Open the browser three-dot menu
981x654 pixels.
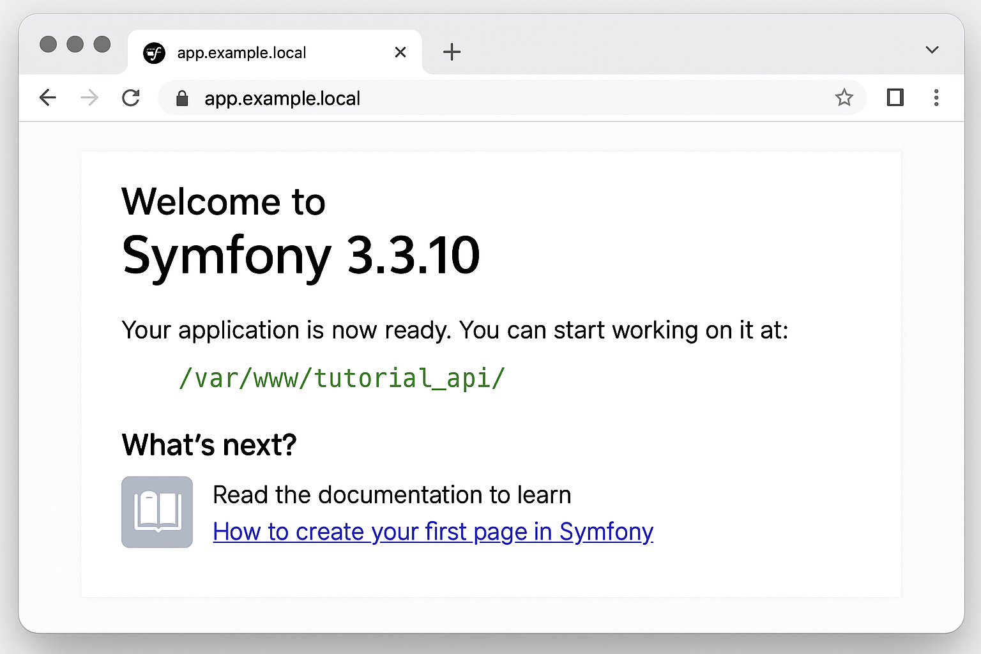pyautogui.click(x=936, y=98)
